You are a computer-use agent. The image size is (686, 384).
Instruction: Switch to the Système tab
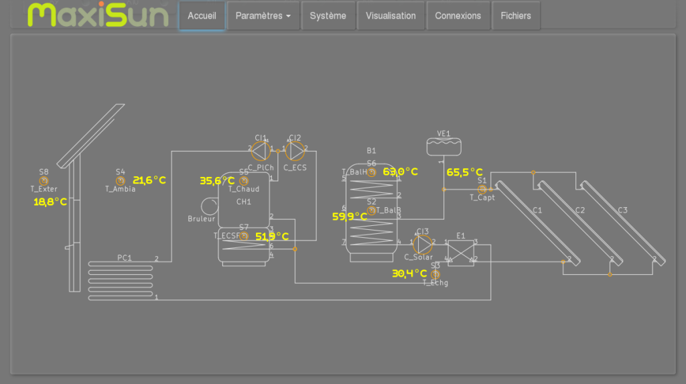[328, 15]
